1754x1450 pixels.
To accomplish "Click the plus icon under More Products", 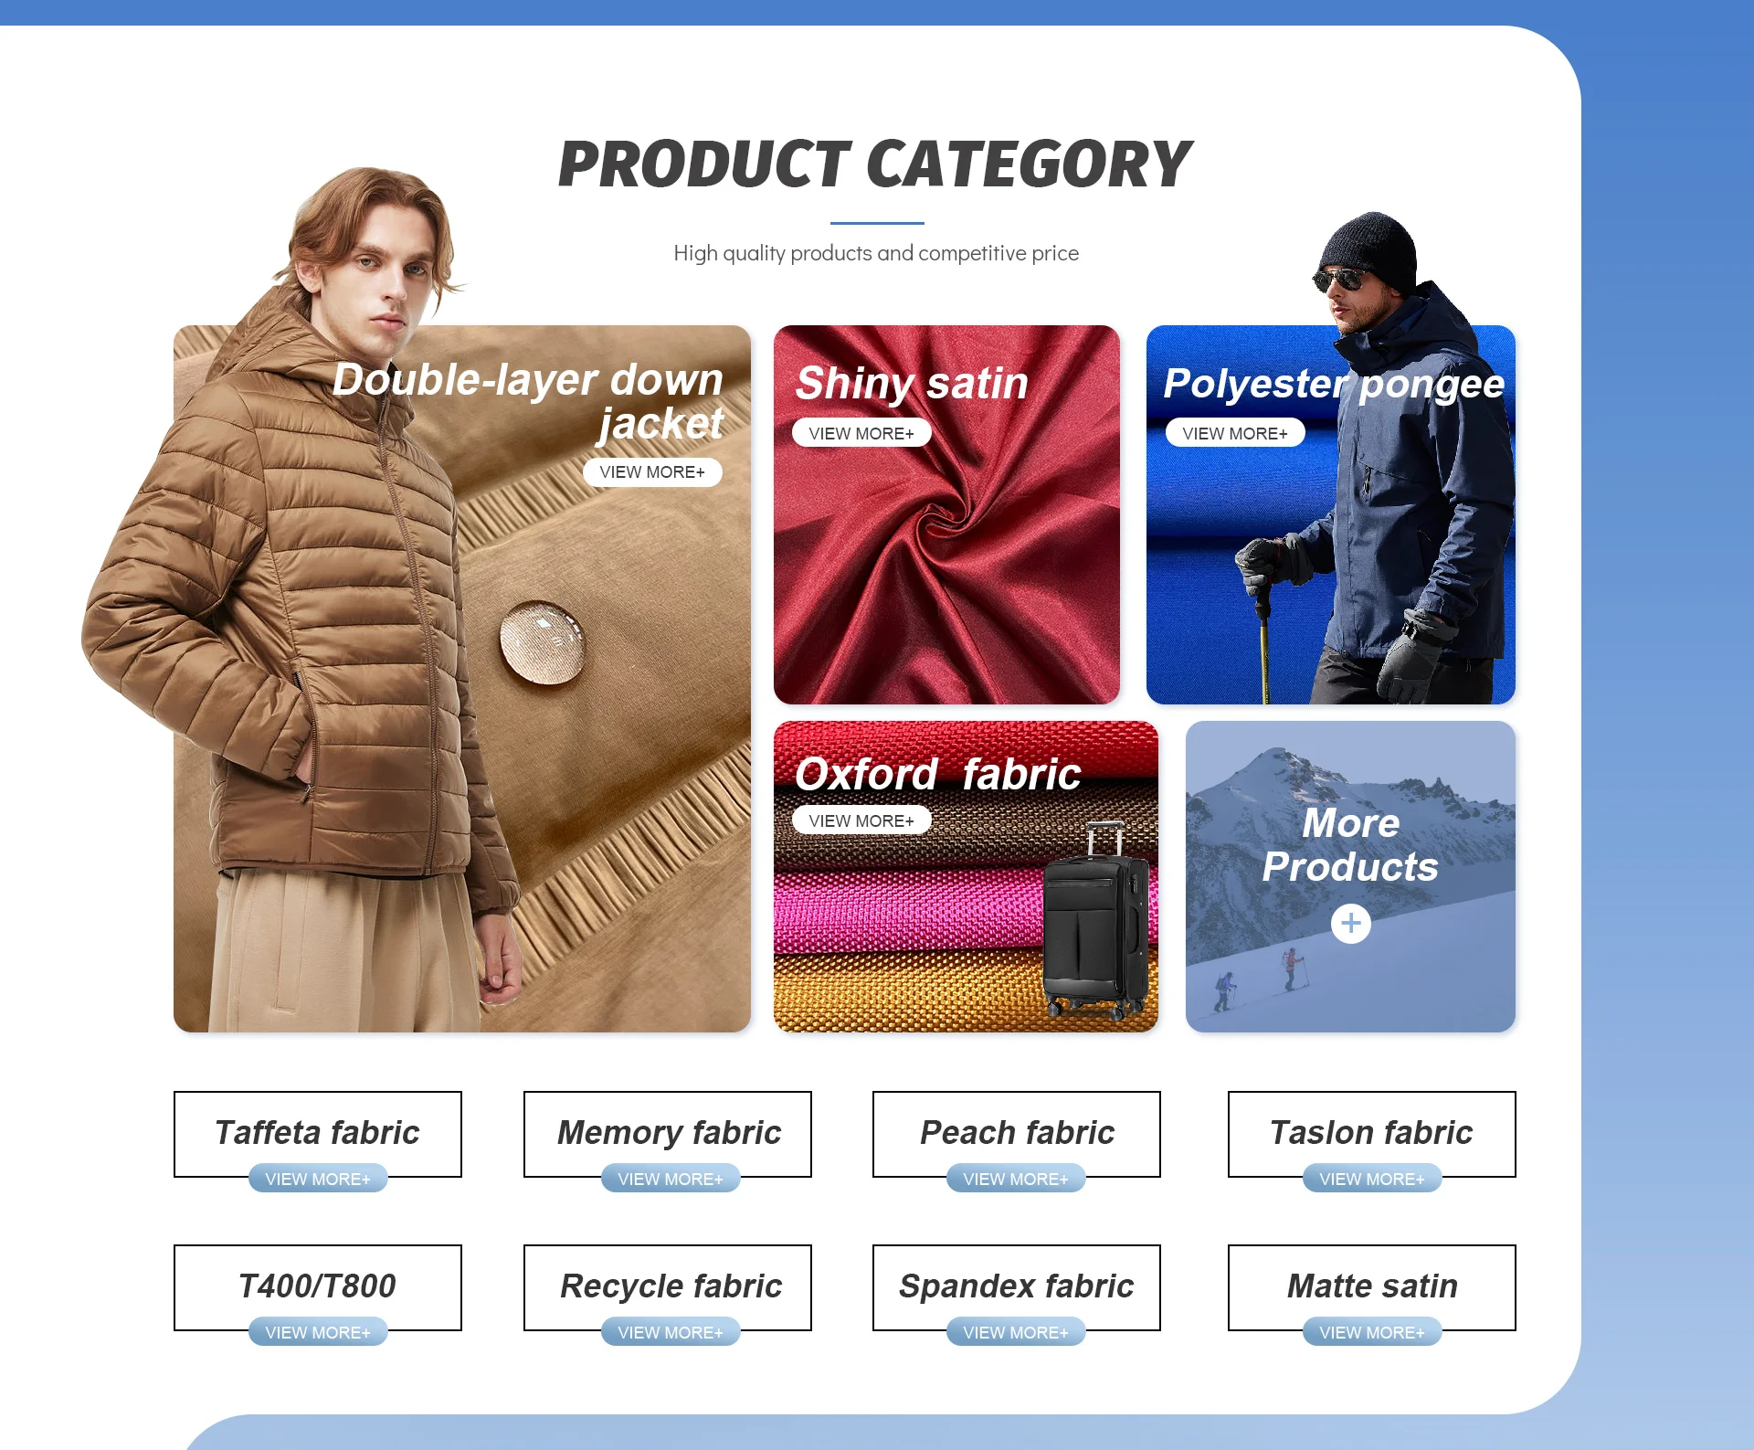I will [1350, 923].
